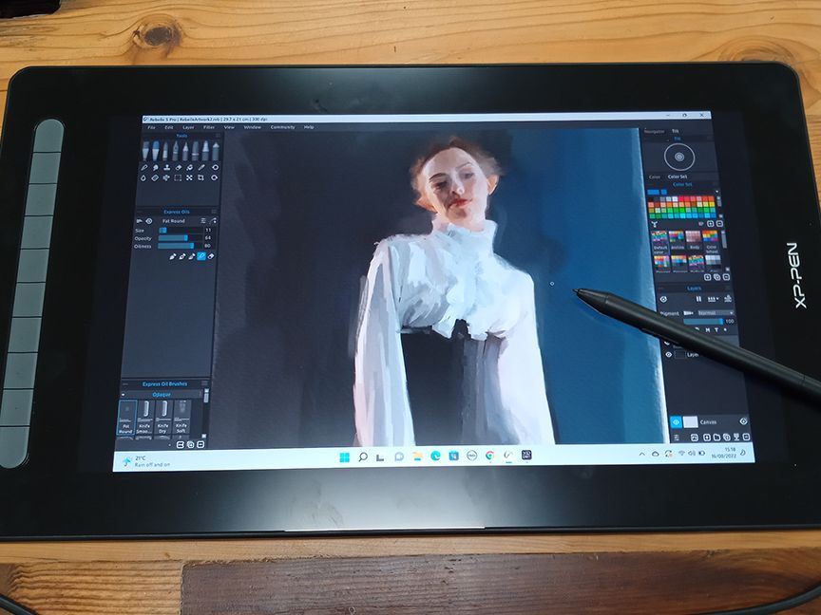This screenshot has height=615, width=821.
Task: Open the Edit menu
Action: coord(169,127)
